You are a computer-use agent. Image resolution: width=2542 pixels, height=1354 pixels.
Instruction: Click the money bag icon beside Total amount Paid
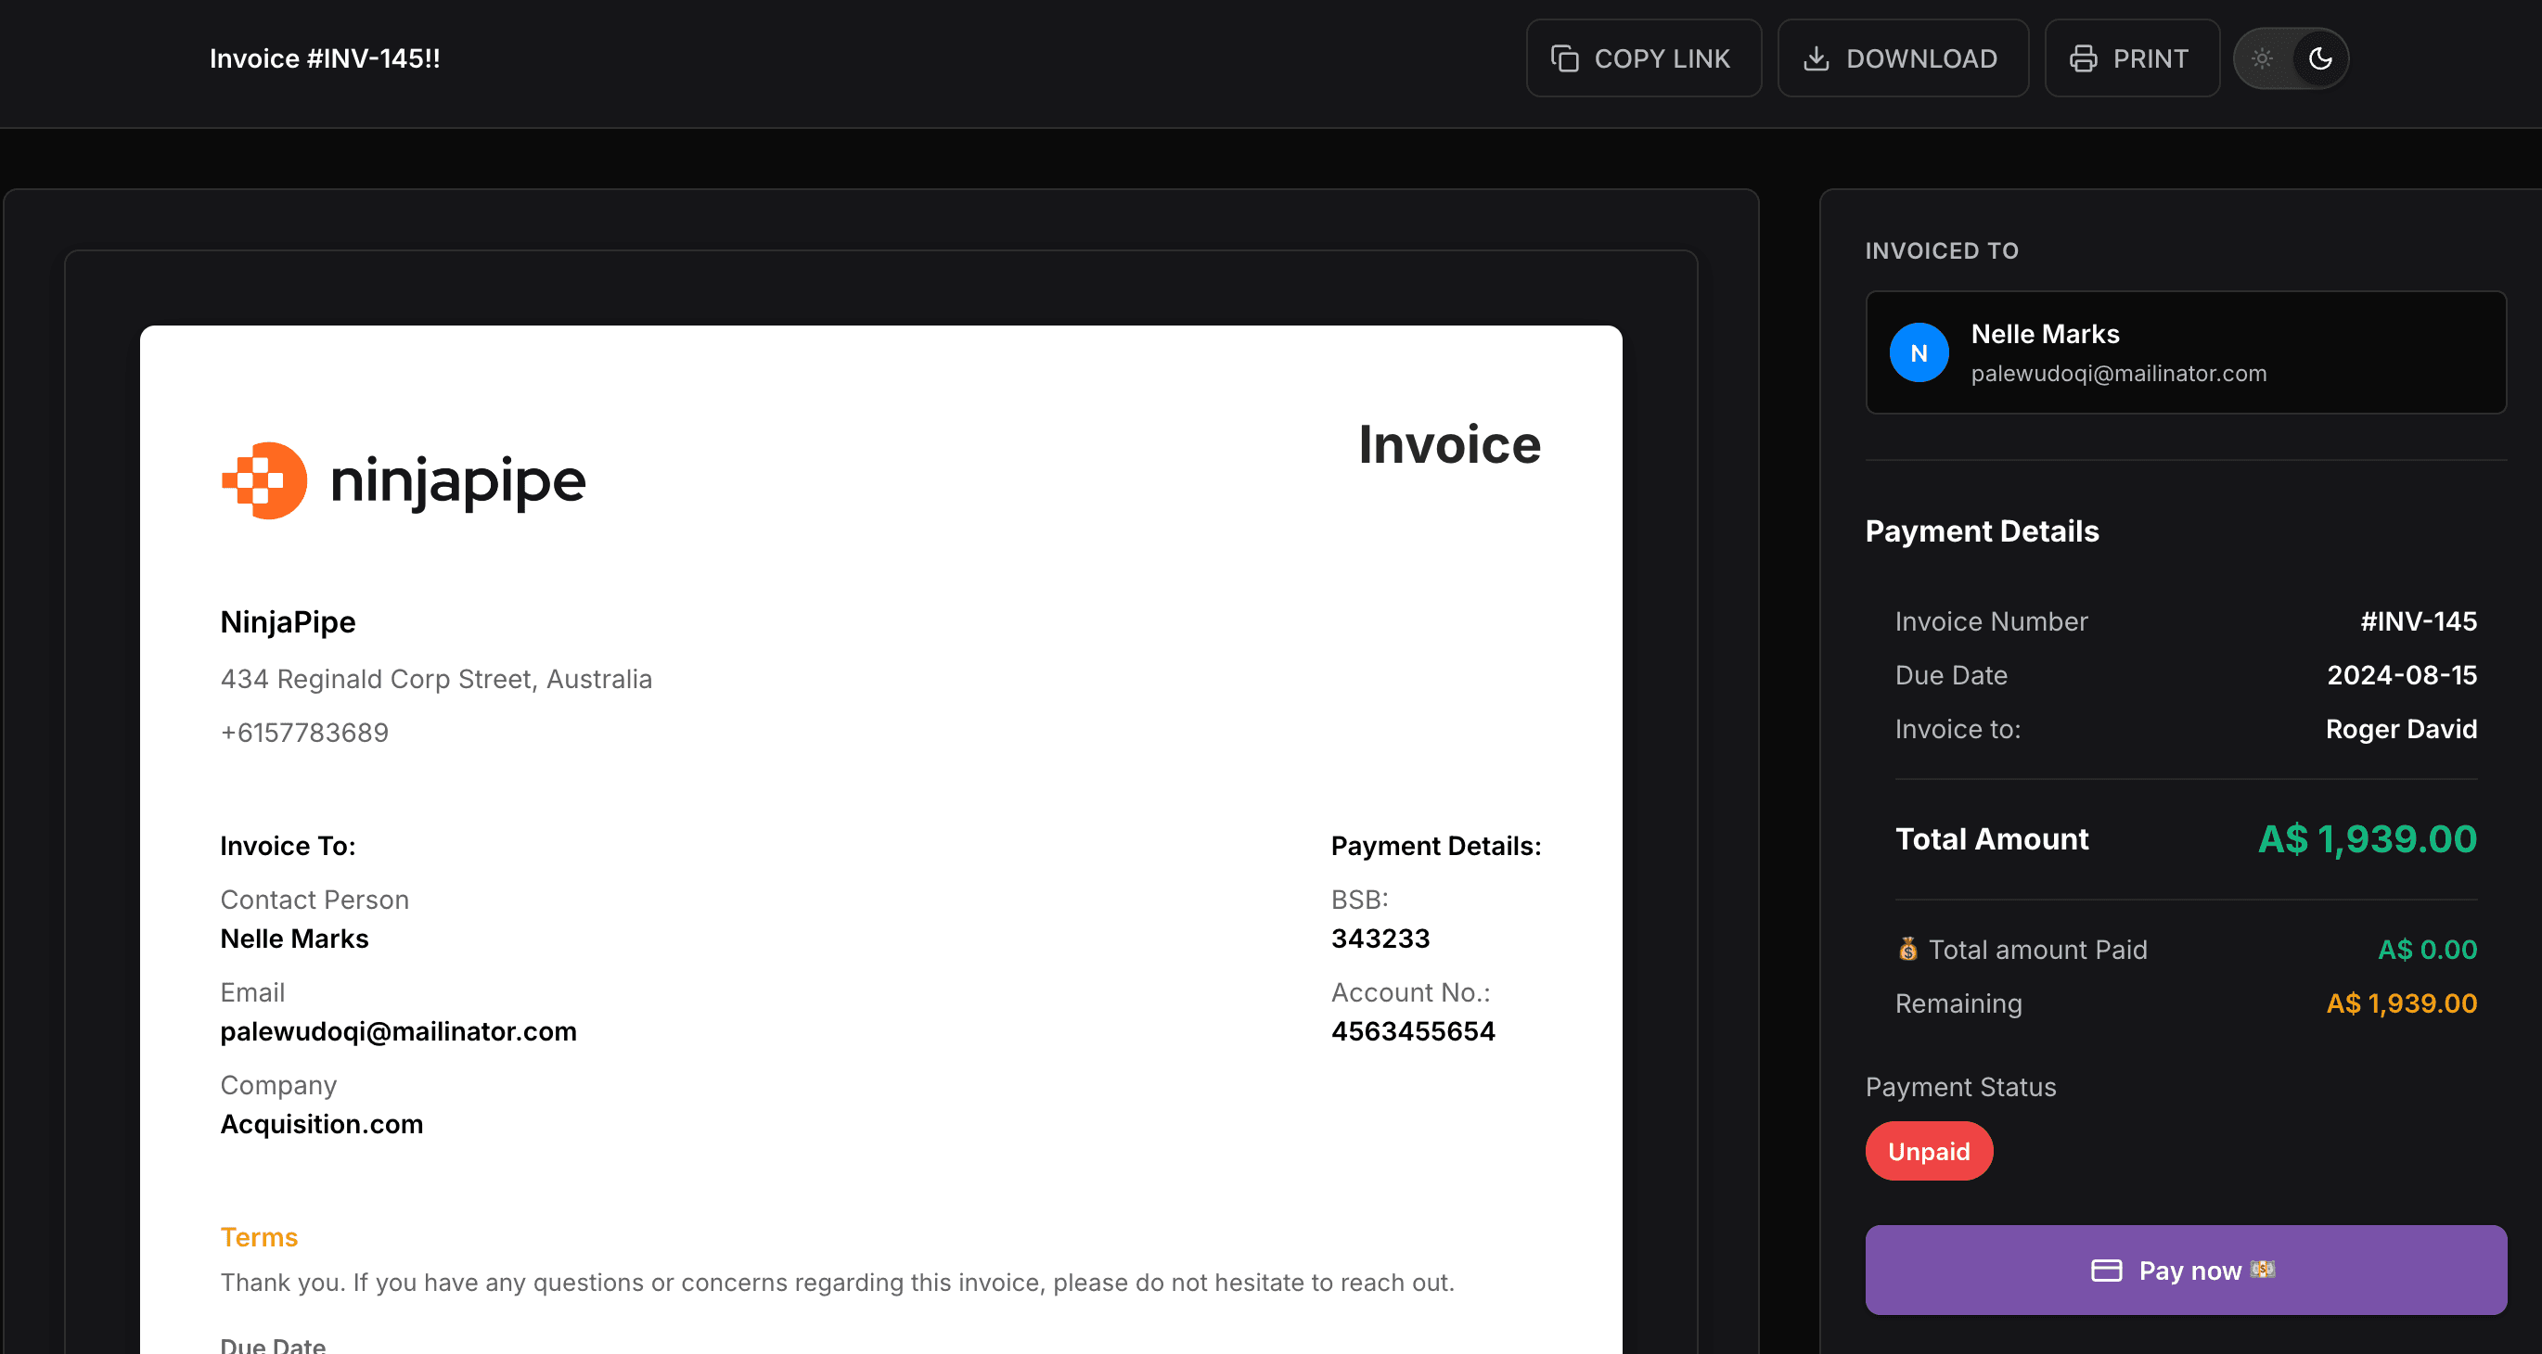tap(1907, 949)
